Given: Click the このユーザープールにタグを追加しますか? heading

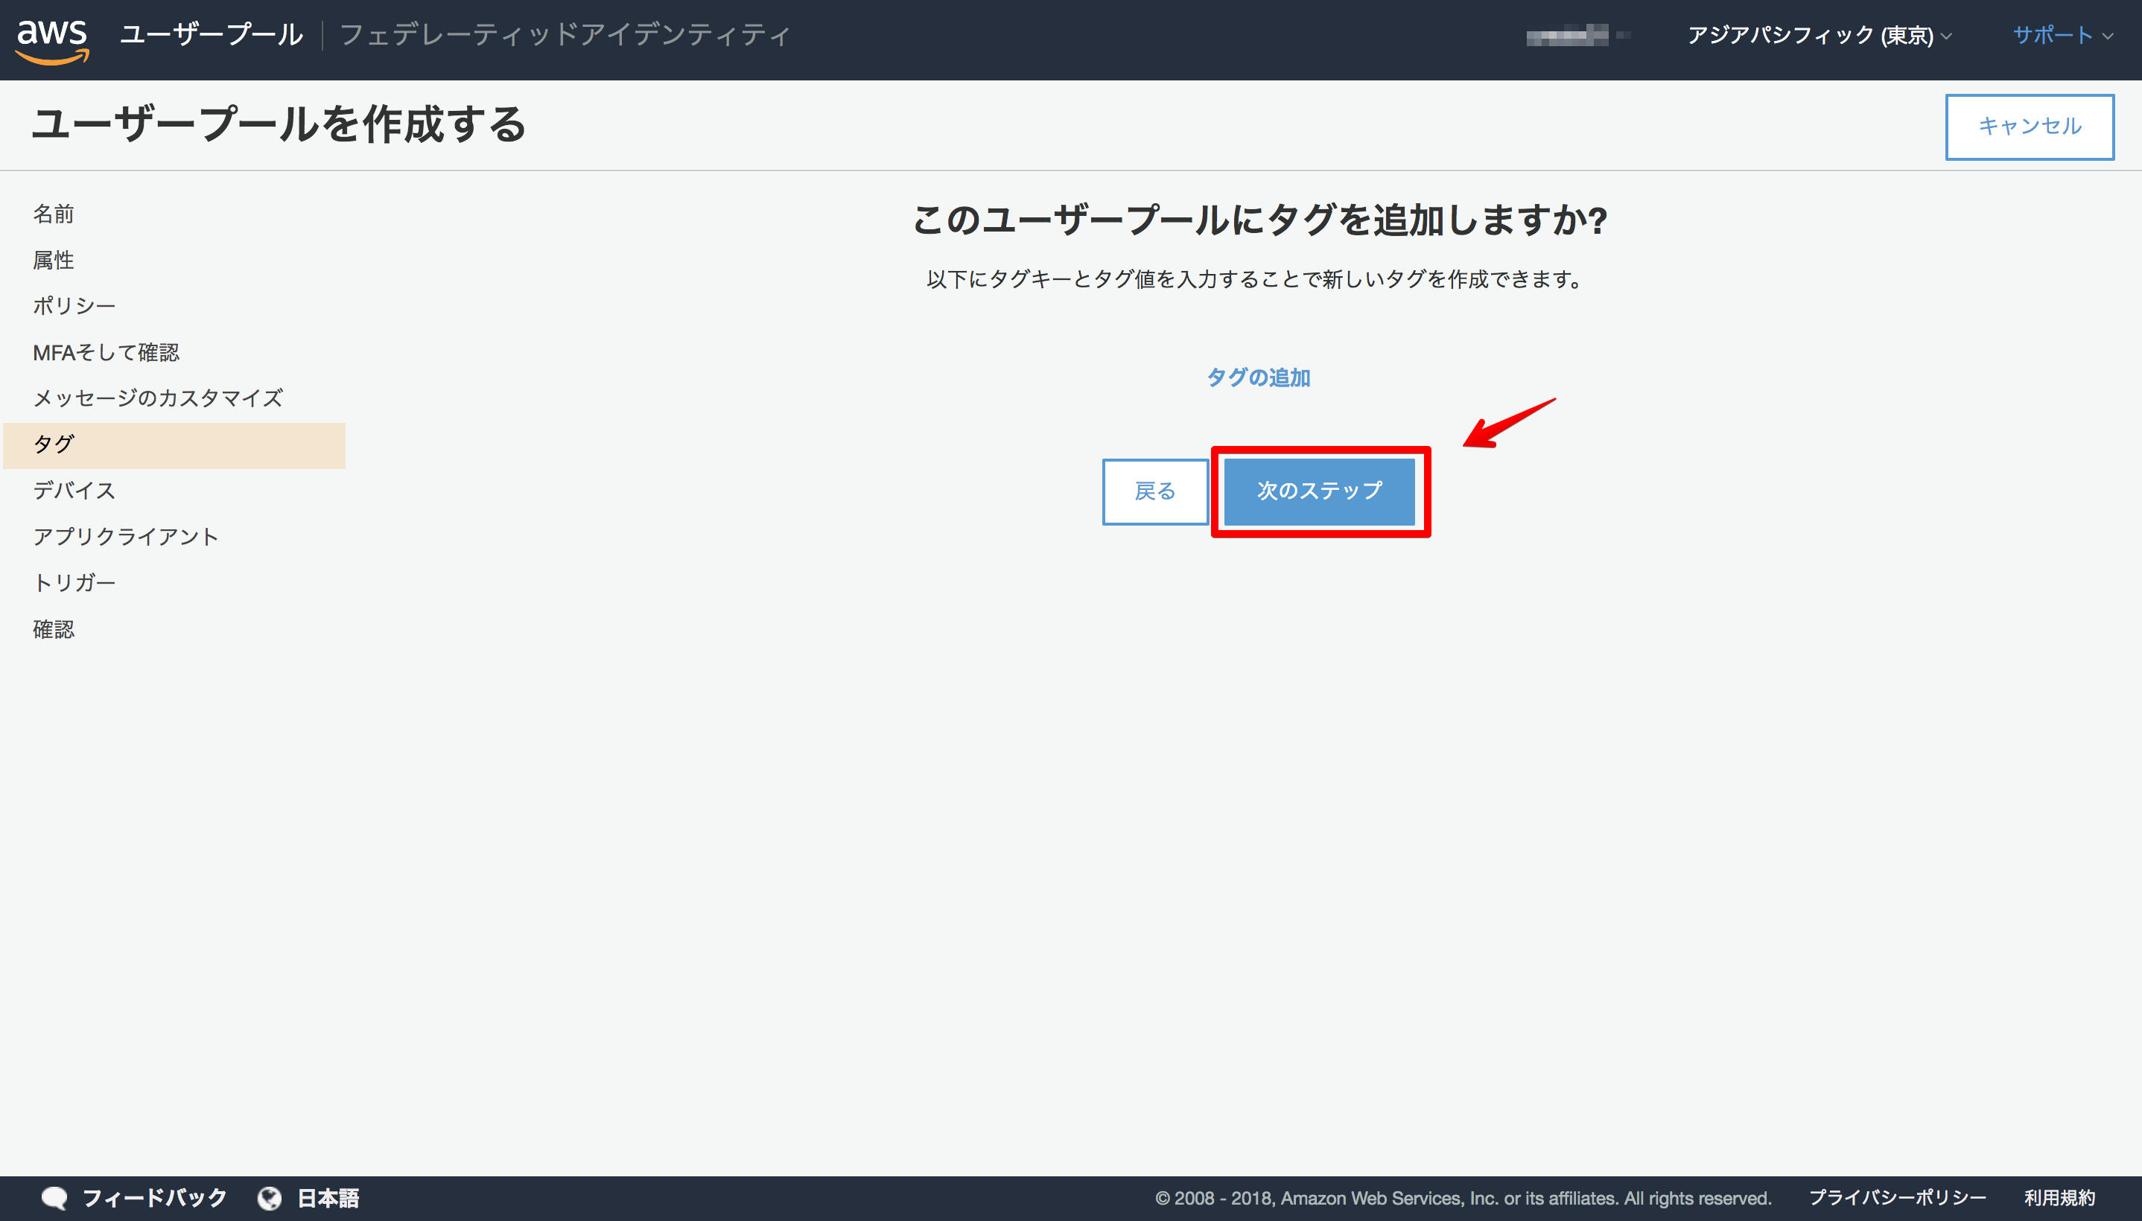Looking at the screenshot, I should (x=1259, y=220).
